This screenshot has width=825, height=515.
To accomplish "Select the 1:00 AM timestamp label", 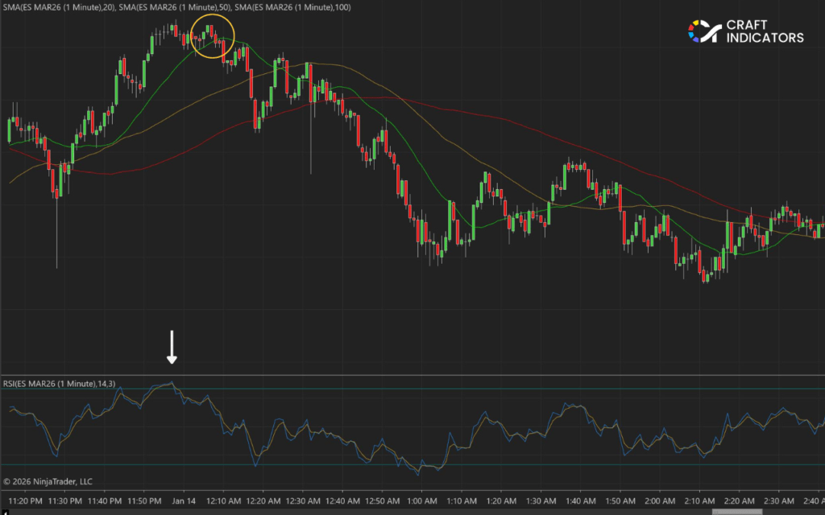I will [x=422, y=500].
